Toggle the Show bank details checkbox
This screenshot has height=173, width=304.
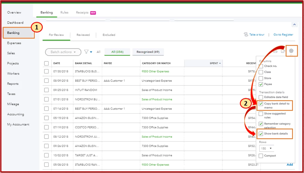pos(261,134)
